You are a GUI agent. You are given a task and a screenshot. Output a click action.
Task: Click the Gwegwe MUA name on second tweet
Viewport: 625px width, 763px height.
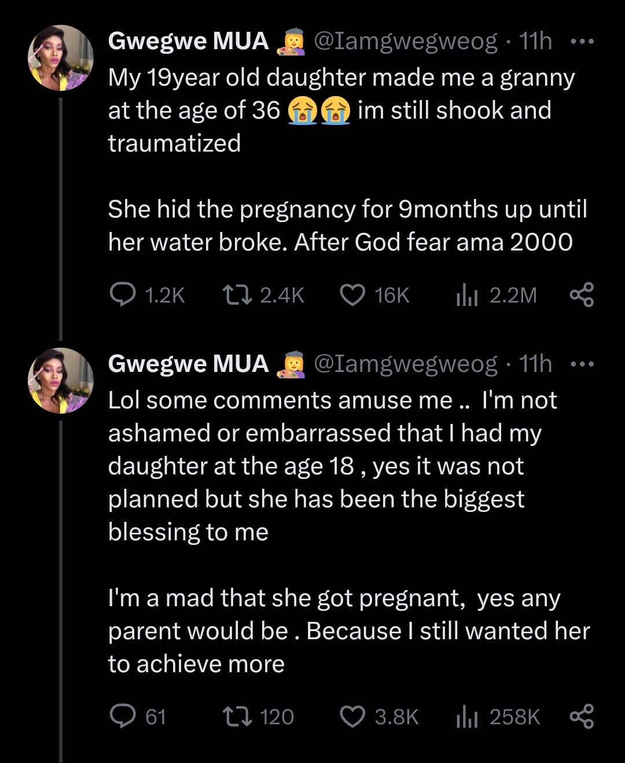tap(188, 364)
